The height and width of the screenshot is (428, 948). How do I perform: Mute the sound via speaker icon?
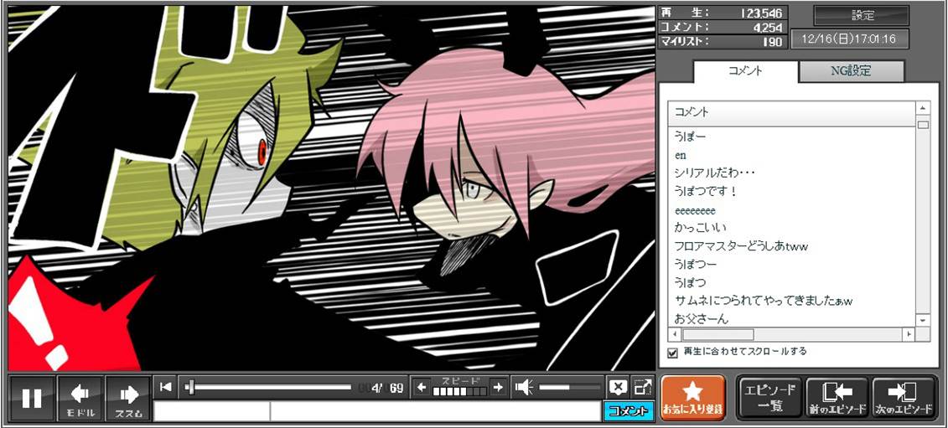pyautogui.click(x=525, y=387)
